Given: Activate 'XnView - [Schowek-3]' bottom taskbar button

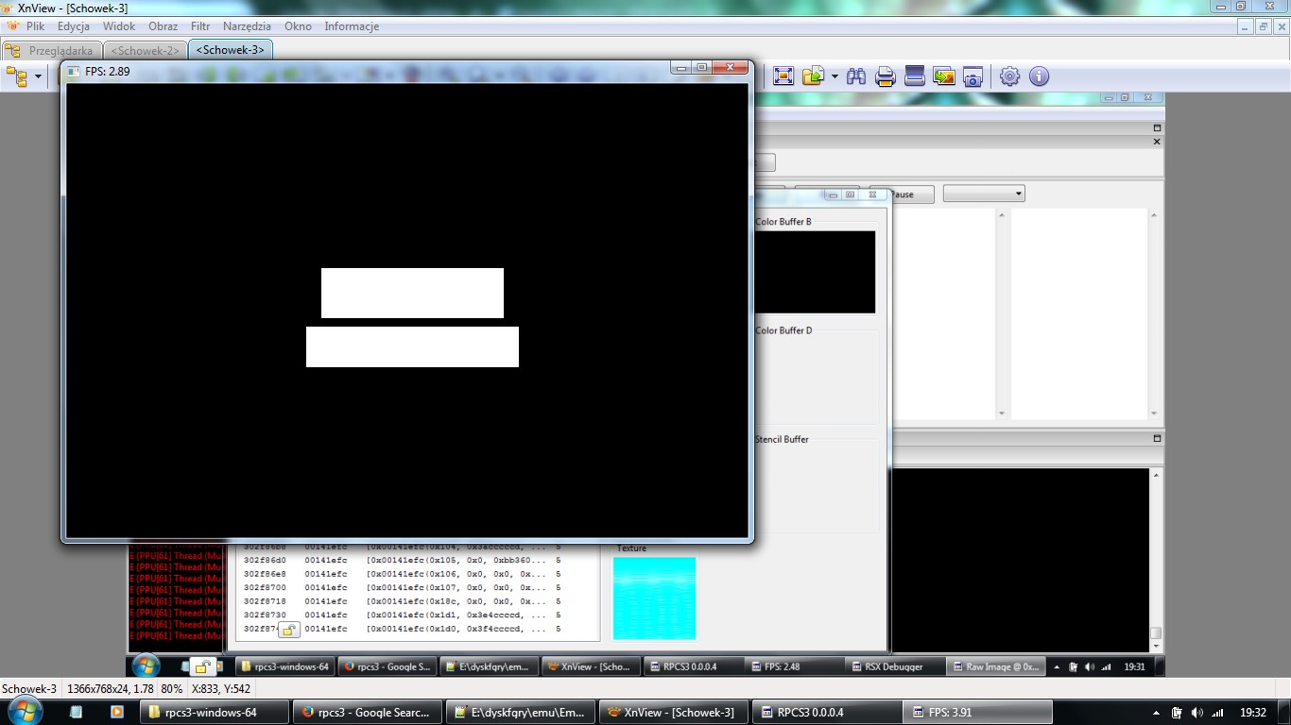Looking at the screenshot, I should pos(674,712).
